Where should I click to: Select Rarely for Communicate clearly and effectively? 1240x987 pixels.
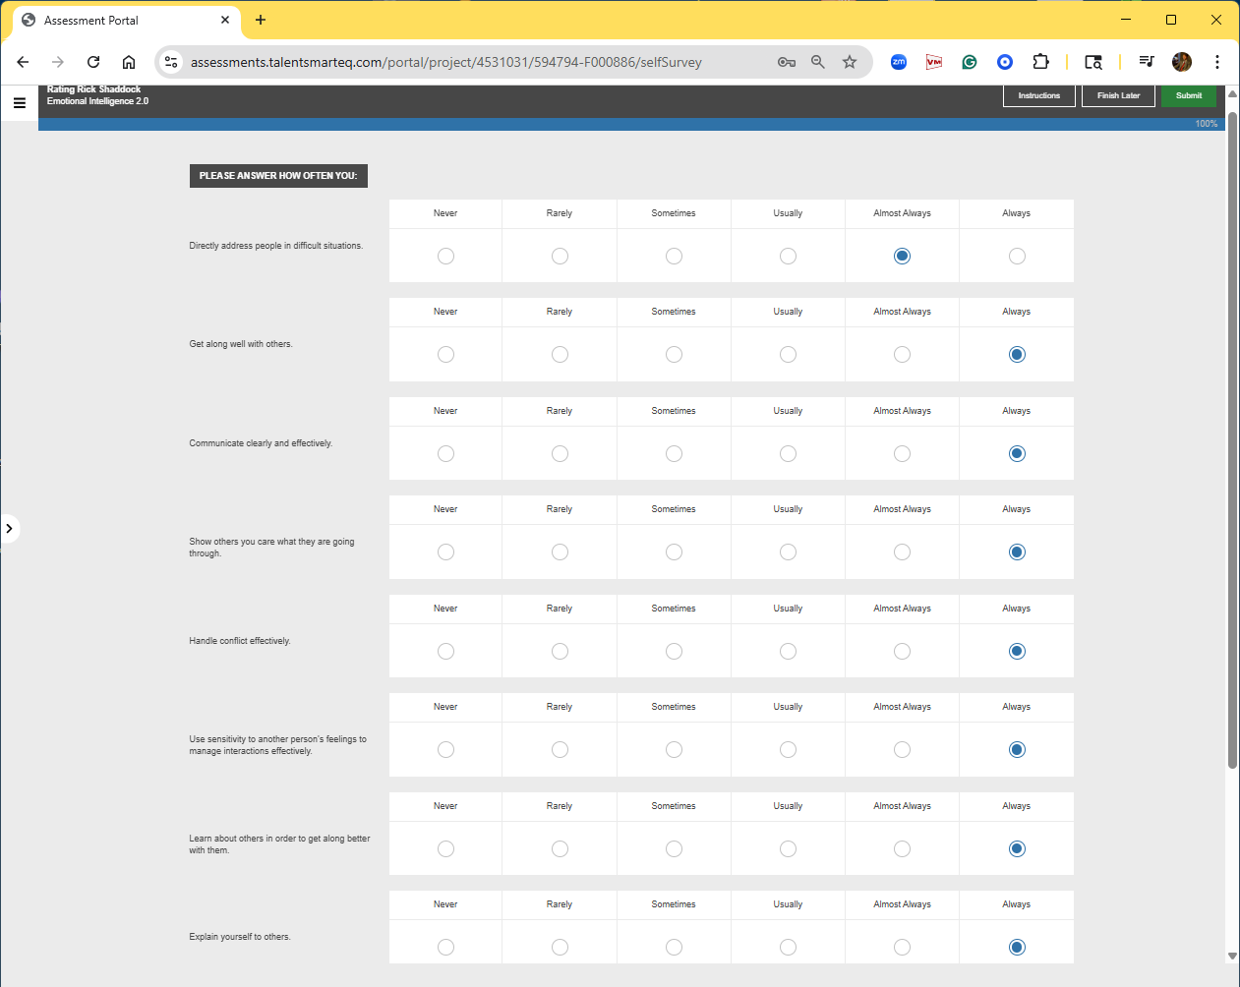click(x=560, y=454)
